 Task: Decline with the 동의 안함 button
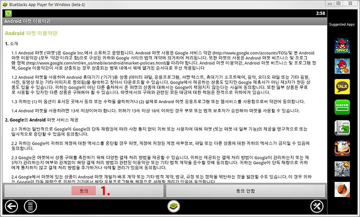pos(245,191)
